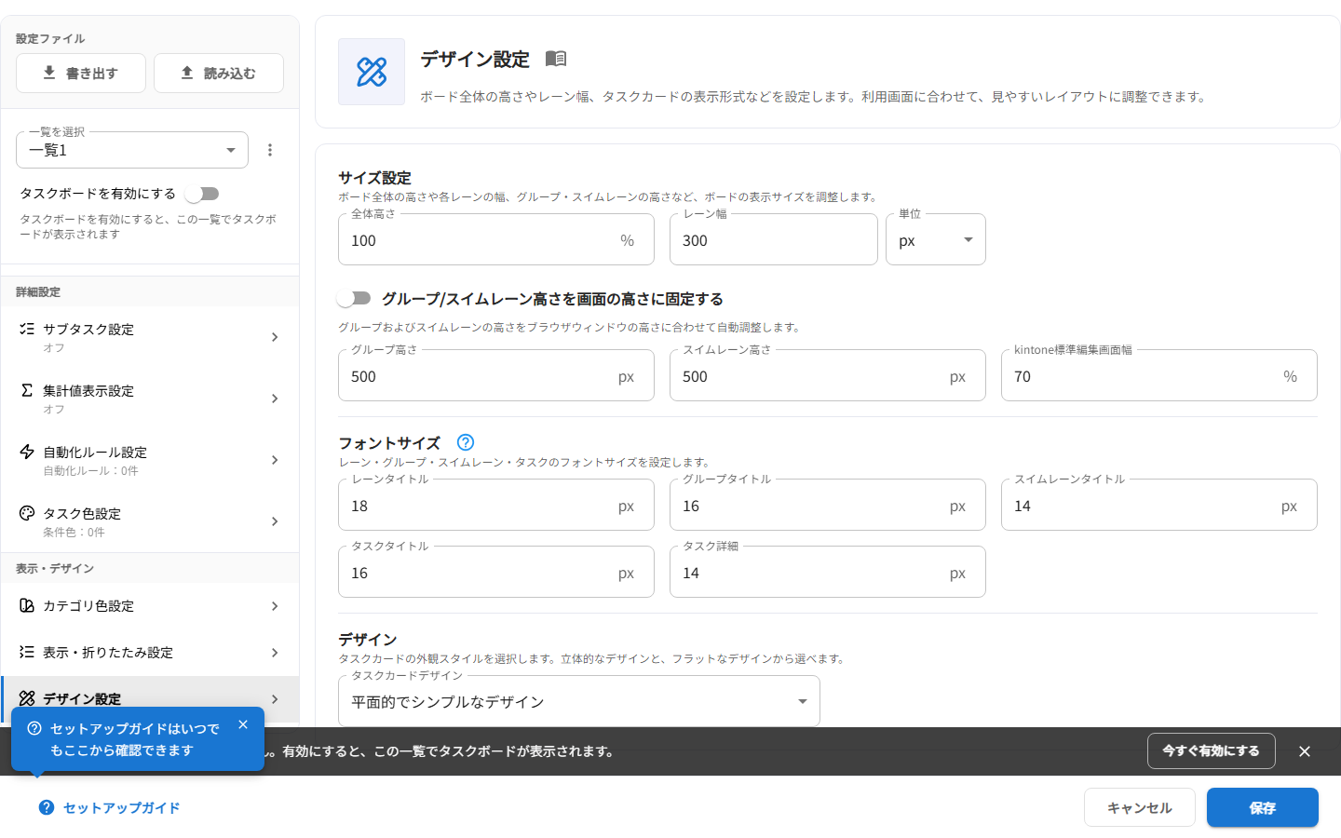The height and width of the screenshot is (838, 1341).
Task: Expand カテゴリ色設定 chevron
Action: (275, 606)
